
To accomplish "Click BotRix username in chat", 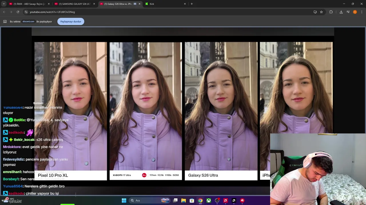I will click(20, 120).
